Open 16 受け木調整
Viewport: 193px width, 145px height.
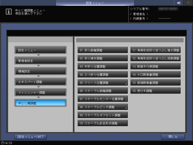[155, 91]
